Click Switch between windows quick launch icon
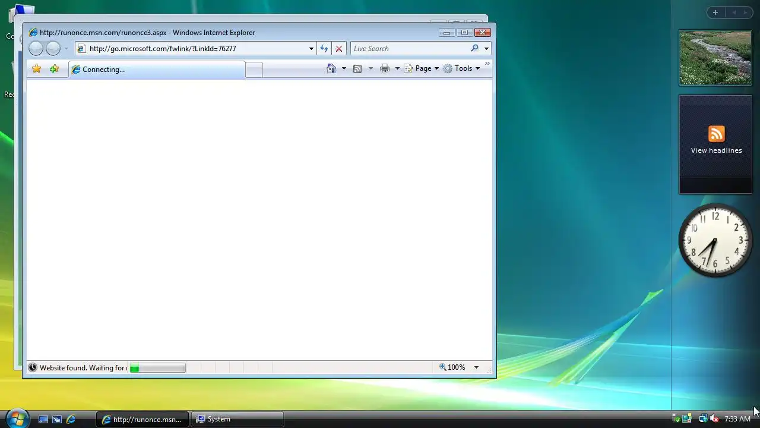 pyautogui.click(x=57, y=419)
